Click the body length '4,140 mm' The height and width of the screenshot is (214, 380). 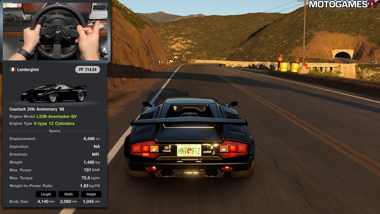coord(46,202)
